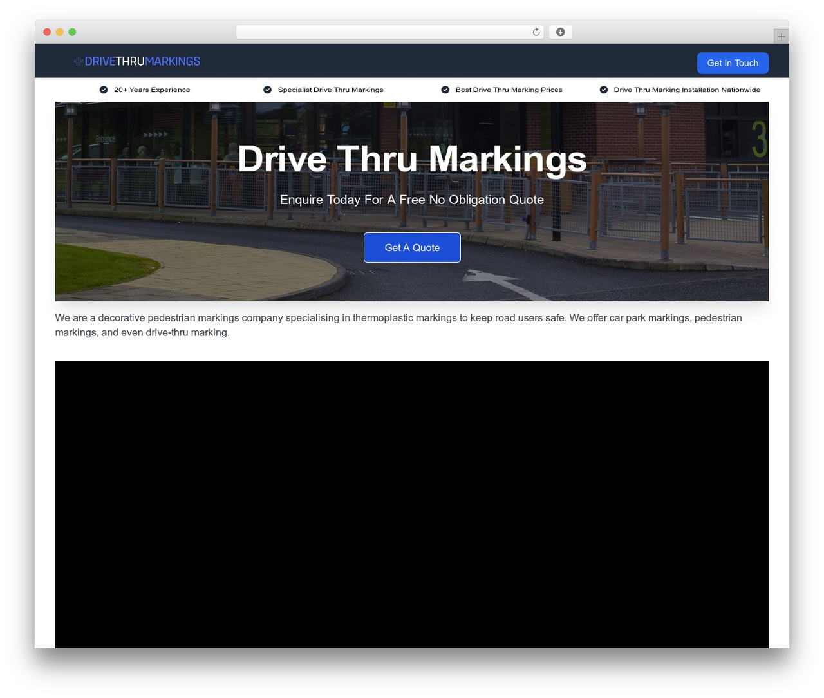824x698 pixels.
Task: Open a new tab with plus icon
Action: 781,37
